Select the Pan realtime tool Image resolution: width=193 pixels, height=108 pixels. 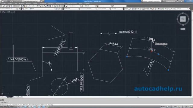37,6
